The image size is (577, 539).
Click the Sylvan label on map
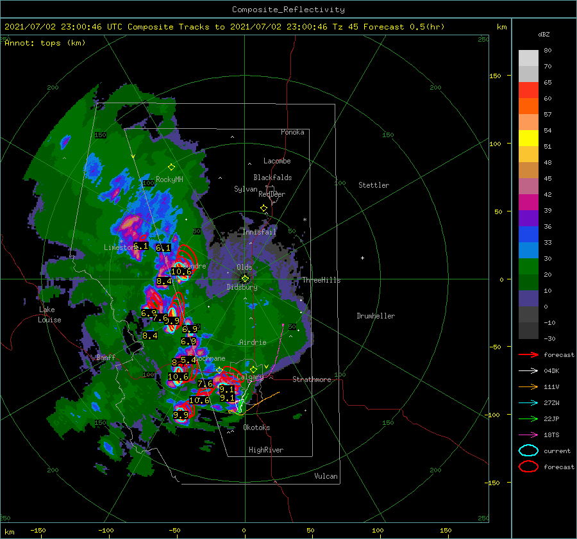click(x=246, y=189)
